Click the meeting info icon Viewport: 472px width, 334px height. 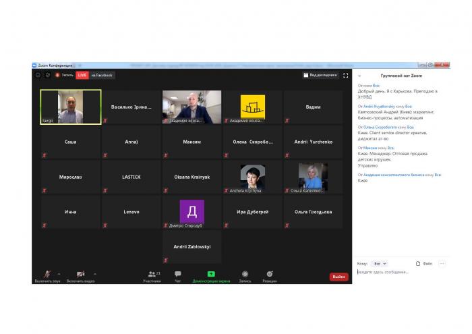point(38,75)
